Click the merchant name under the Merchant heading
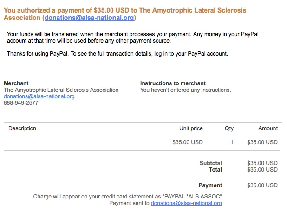 [x=61, y=90]
